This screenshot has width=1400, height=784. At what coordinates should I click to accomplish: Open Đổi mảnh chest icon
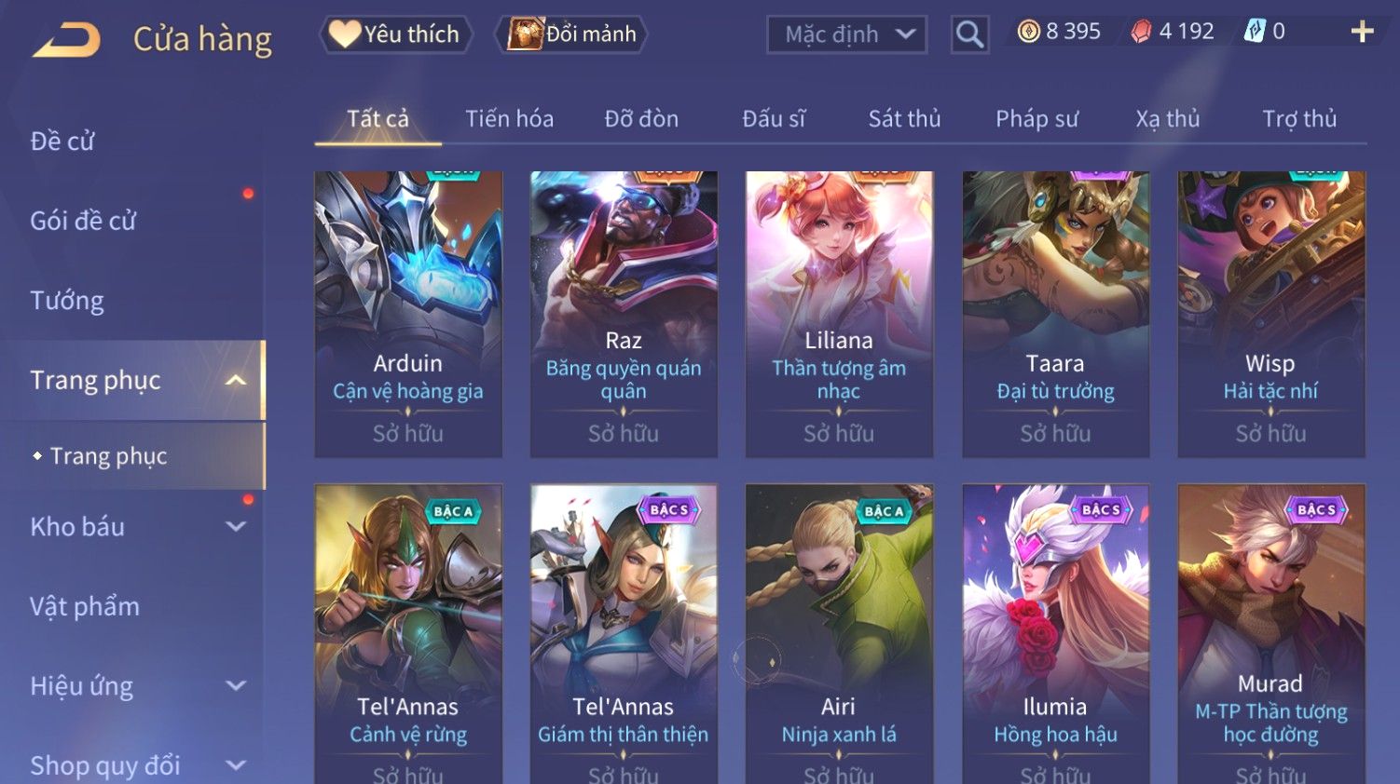[525, 34]
